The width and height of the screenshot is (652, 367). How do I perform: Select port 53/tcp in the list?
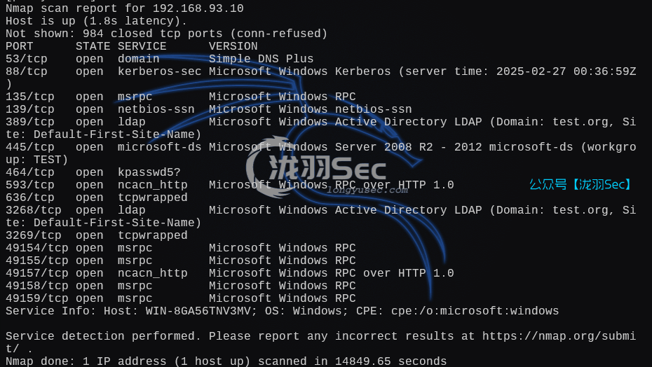coord(26,59)
